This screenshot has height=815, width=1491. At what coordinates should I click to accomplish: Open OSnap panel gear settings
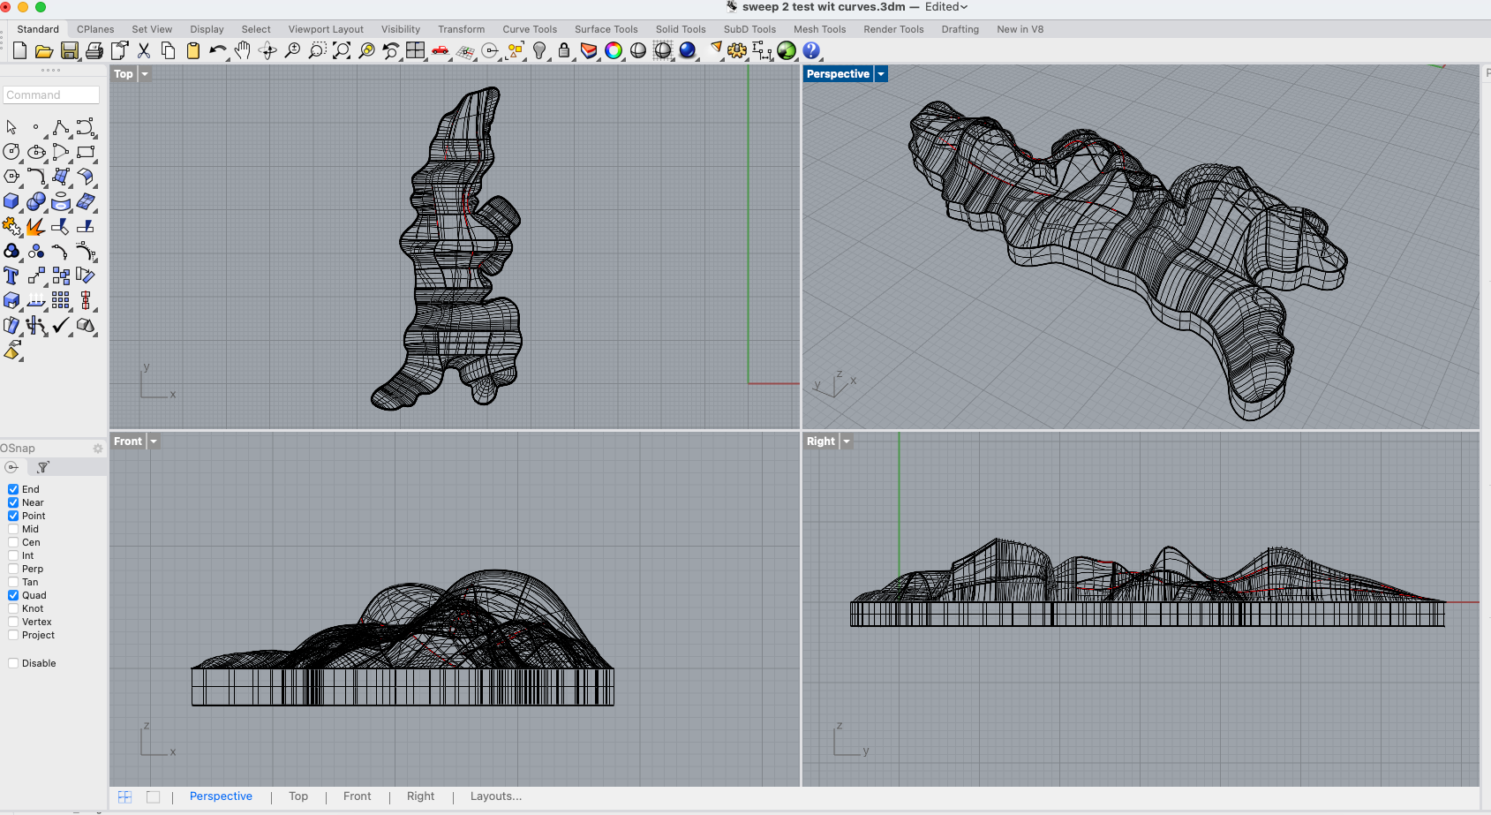tap(98, 449)
